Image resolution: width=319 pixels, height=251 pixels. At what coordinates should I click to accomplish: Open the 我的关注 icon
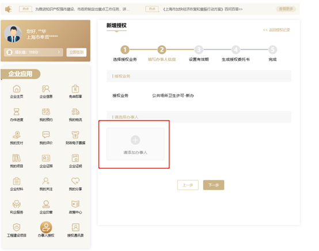click(46, 181)
